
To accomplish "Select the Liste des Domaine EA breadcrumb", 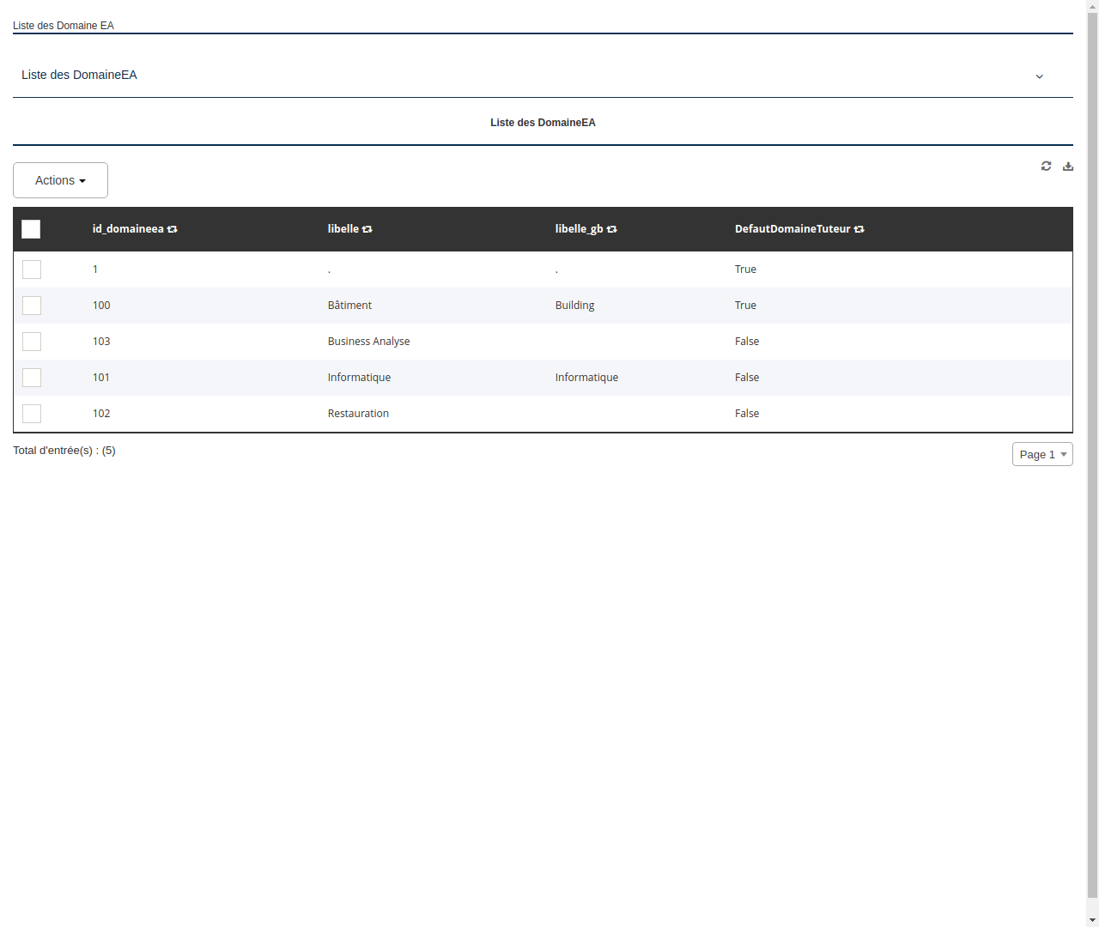I will 63,26.
